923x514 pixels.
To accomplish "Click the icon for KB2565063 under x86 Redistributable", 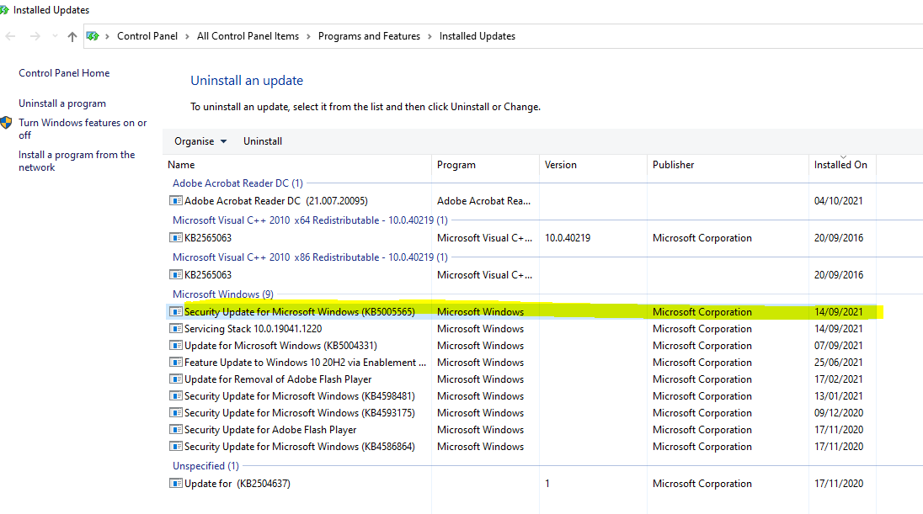I will 175,274.
